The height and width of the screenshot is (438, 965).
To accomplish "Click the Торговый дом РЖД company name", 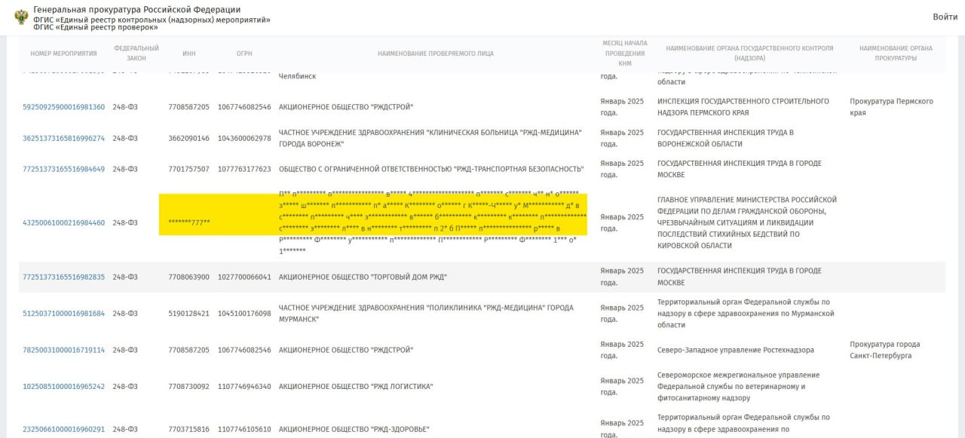I will click(363, 277).
